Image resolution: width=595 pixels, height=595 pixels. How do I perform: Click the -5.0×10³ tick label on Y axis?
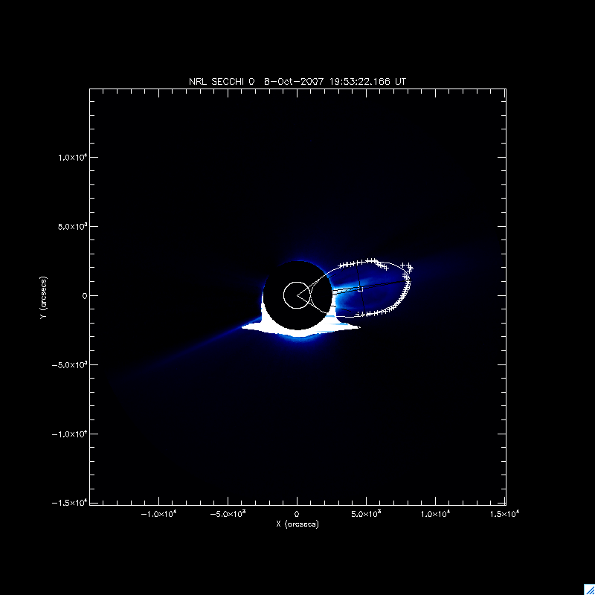68,364
